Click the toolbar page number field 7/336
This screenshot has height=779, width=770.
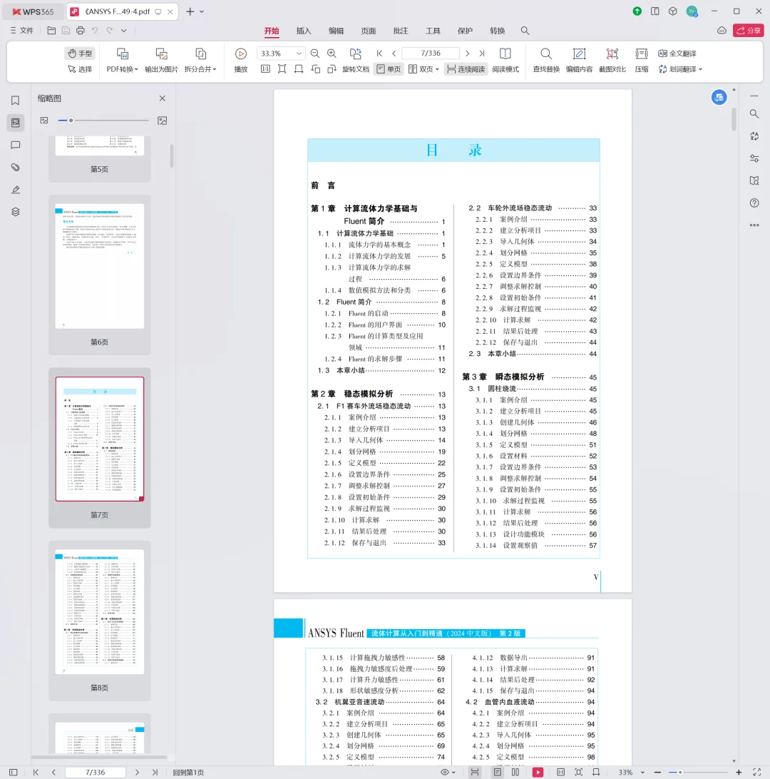[431, 54]
